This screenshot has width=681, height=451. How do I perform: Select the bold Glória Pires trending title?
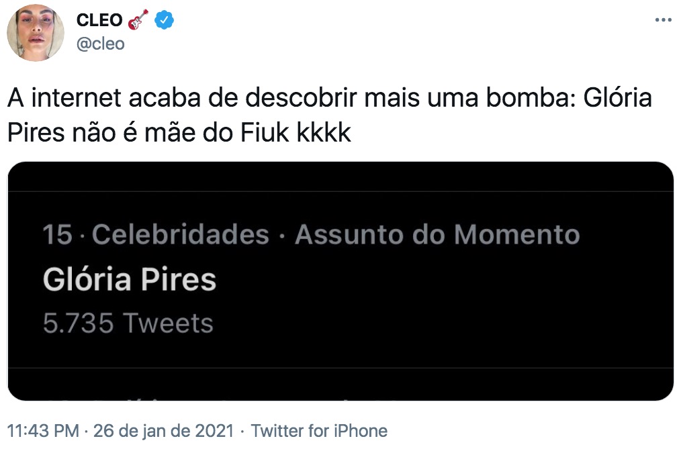pos(130,279)
